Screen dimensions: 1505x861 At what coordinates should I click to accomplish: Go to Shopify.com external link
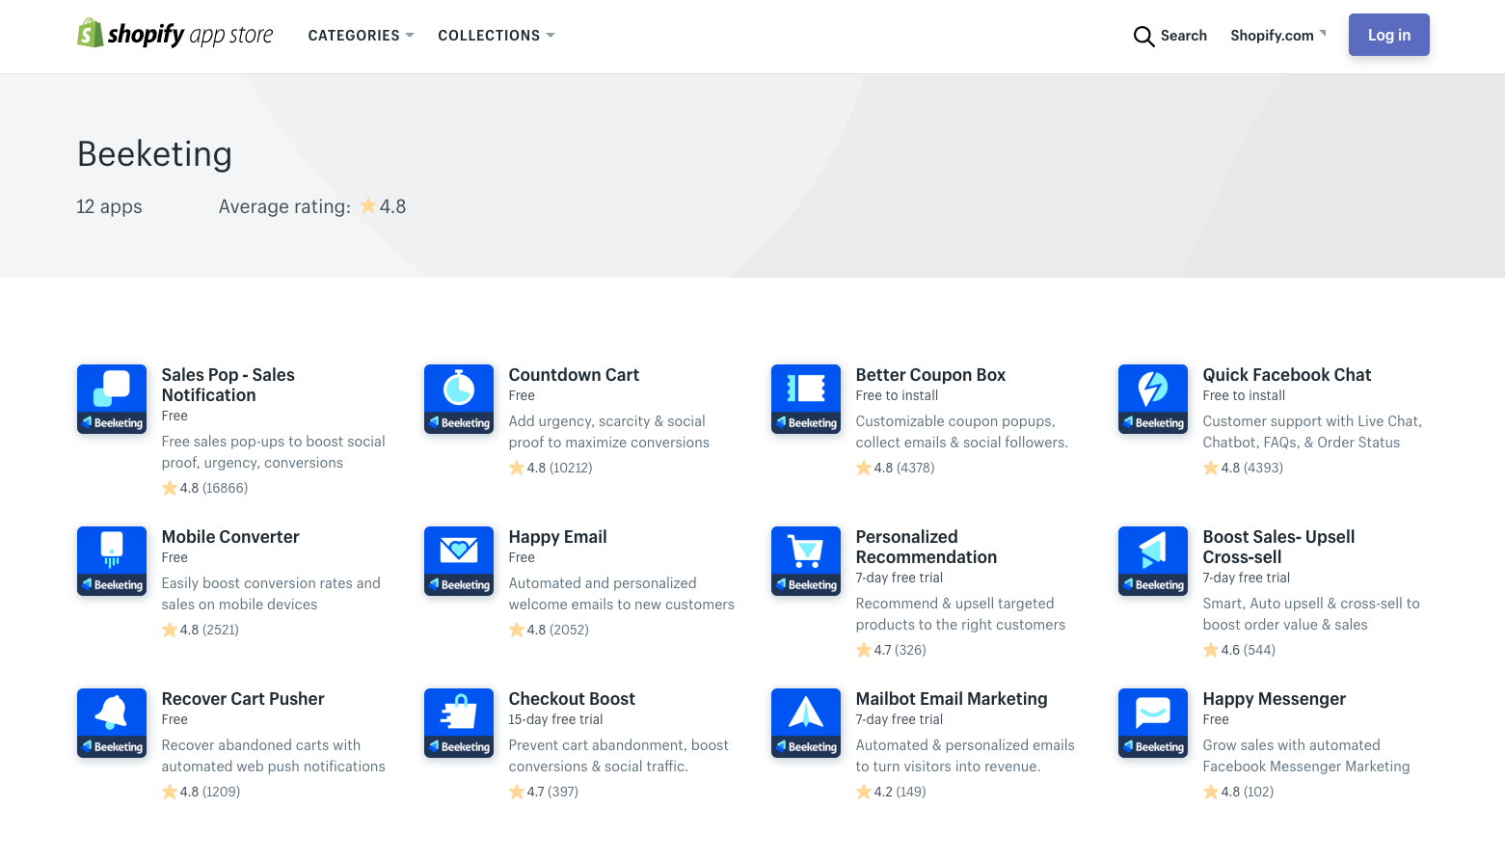pyautogui.click(x=1278, y=36)
